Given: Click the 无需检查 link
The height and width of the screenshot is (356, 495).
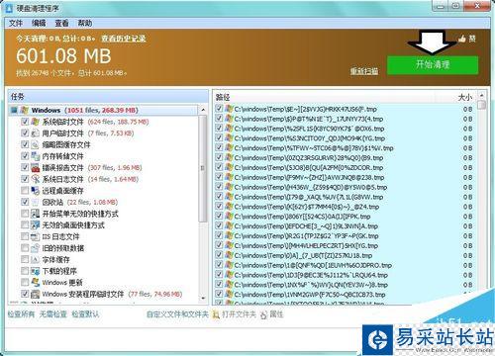Looking at the screenshot, I should 53,314.
